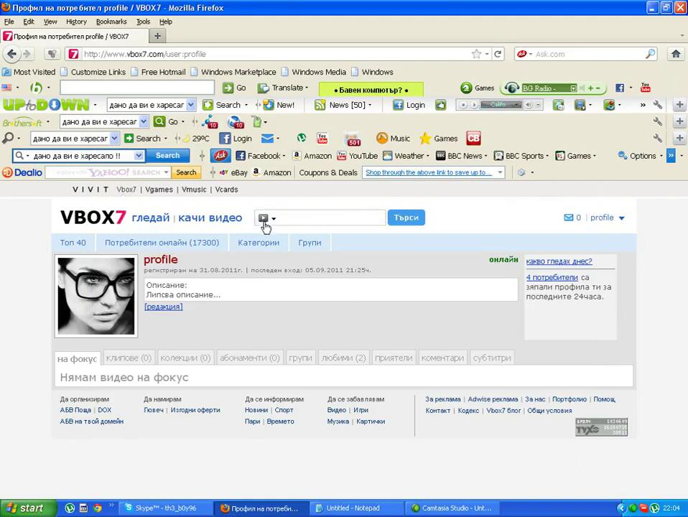Reload the page with the refresh icon
This screenshot has height=517, width=688.
point(498,54)
